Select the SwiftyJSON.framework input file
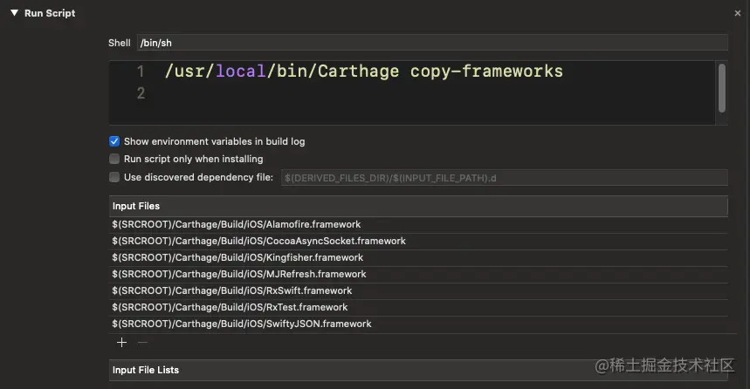This screenshot has height=389, width=750. point(418,324)
